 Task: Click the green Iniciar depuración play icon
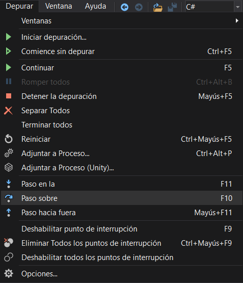click(8, 37)
